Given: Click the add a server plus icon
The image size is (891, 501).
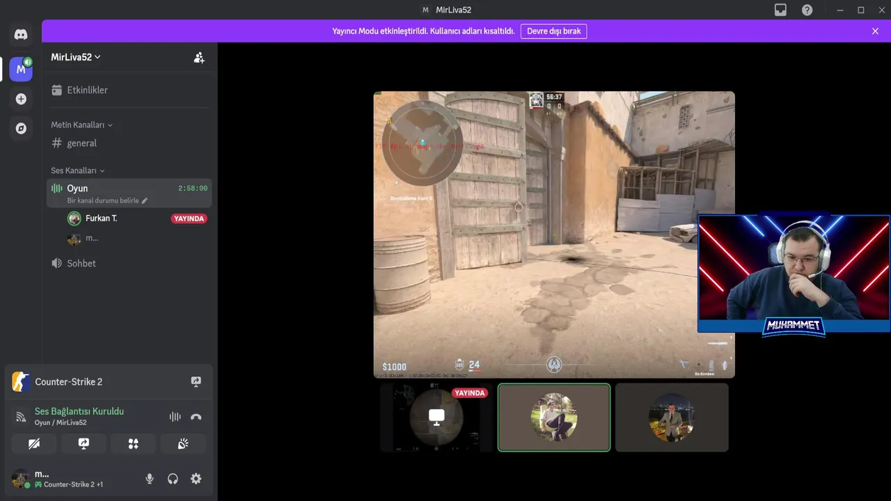Looking at the screenshot, I should (x=21, y=99).
